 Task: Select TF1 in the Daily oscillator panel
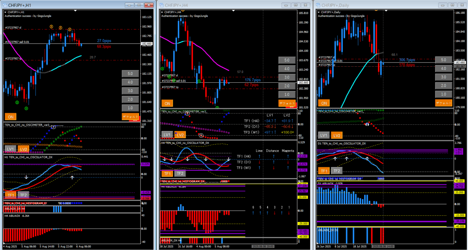[x=324, y=170]
